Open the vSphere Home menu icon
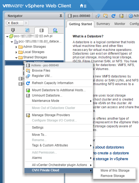This screenshot has height=183, width=139. (x=83, y=6)
